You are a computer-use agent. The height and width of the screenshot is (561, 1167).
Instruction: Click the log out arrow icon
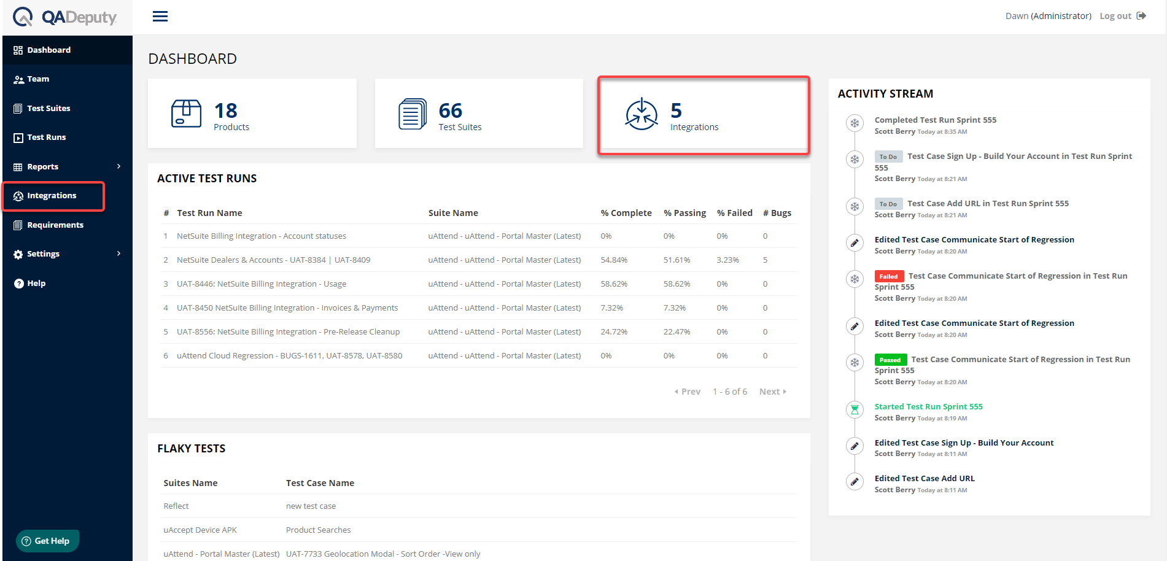point(1141,16)
